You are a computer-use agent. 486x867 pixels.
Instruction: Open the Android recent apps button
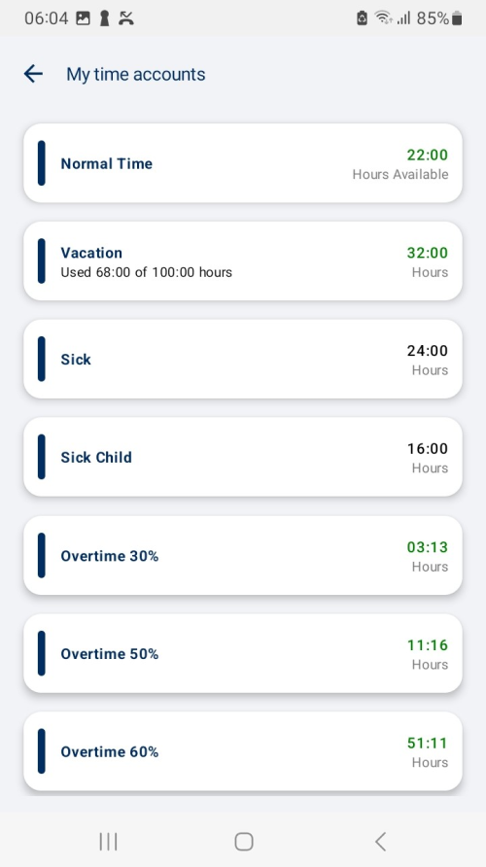click(x=108, y=842)
